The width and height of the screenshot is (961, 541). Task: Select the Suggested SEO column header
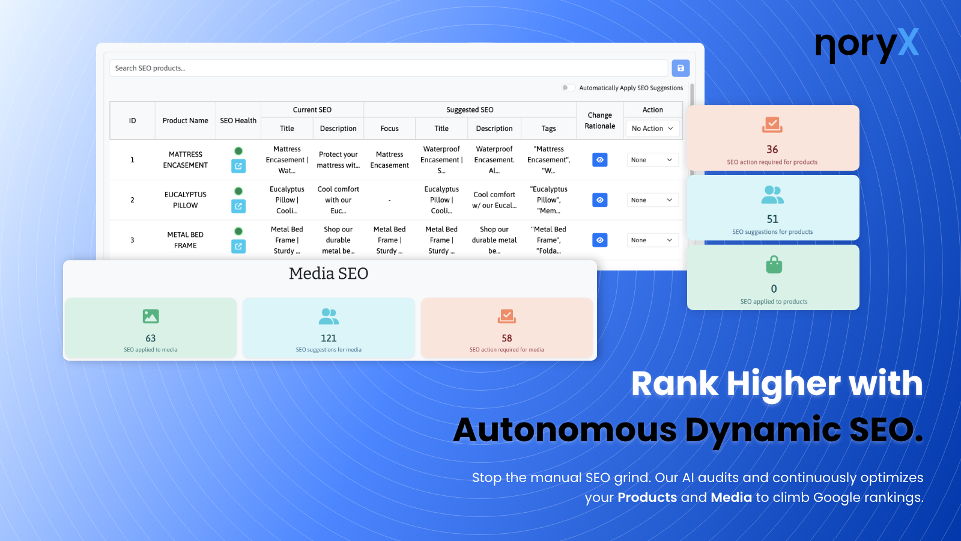(x=469, y=109)
